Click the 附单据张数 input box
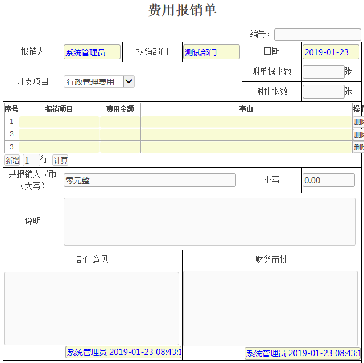This screenshot has width=364, height=363. pos(324,72)
